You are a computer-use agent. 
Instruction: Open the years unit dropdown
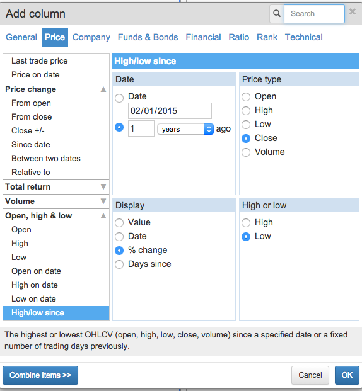click(185, 129)
